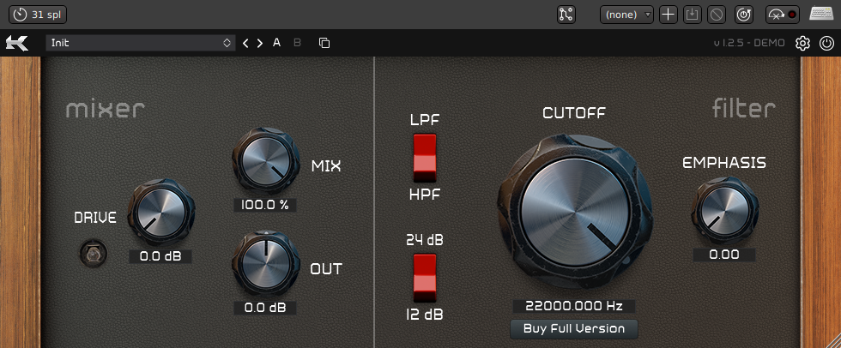Select the A state slot

(x=277, y=43)
